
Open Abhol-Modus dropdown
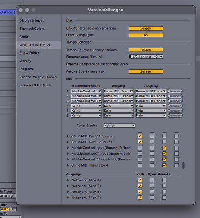point(119,126)
